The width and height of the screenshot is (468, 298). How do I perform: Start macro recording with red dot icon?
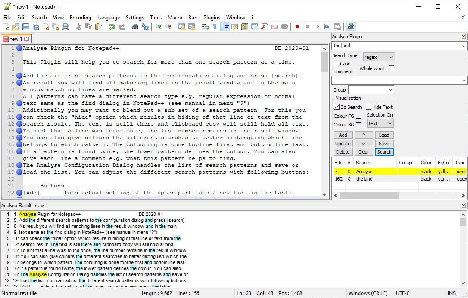298,27
